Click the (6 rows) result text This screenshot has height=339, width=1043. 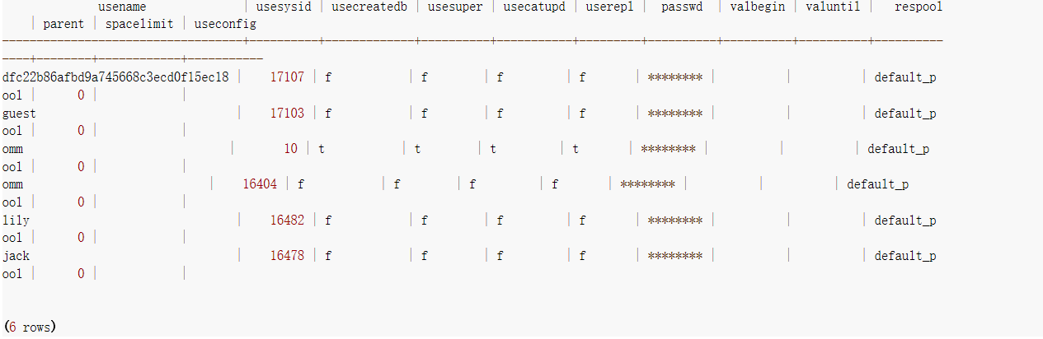point(29,327)
